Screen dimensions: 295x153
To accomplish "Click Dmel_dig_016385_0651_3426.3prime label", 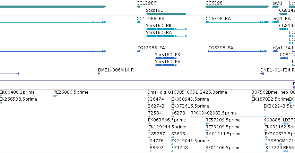I will [x=187, y=92].
